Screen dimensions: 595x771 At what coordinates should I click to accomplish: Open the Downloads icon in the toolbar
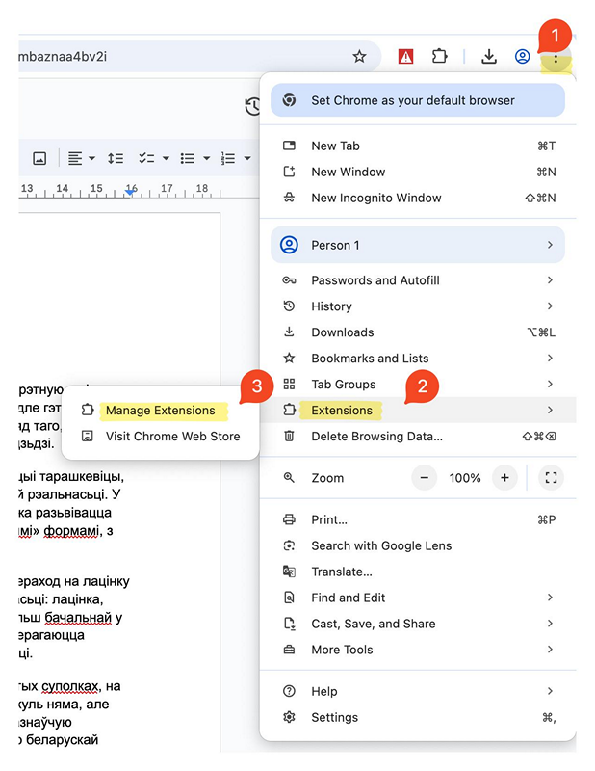point(489,57)
